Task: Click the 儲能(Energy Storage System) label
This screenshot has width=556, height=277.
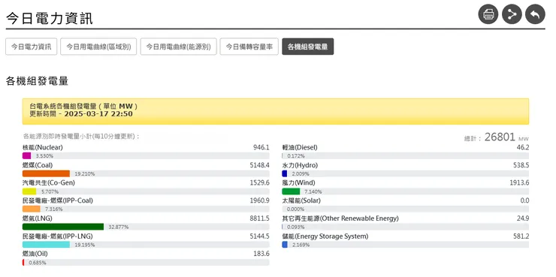Action: [325, 236]
